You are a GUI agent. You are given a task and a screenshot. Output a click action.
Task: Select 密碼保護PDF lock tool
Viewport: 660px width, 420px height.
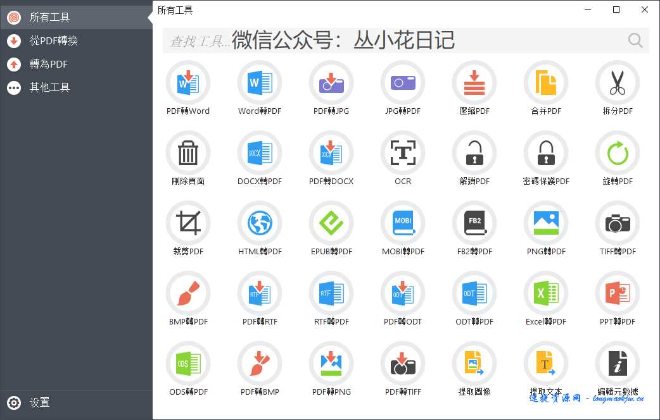(546, 153)
